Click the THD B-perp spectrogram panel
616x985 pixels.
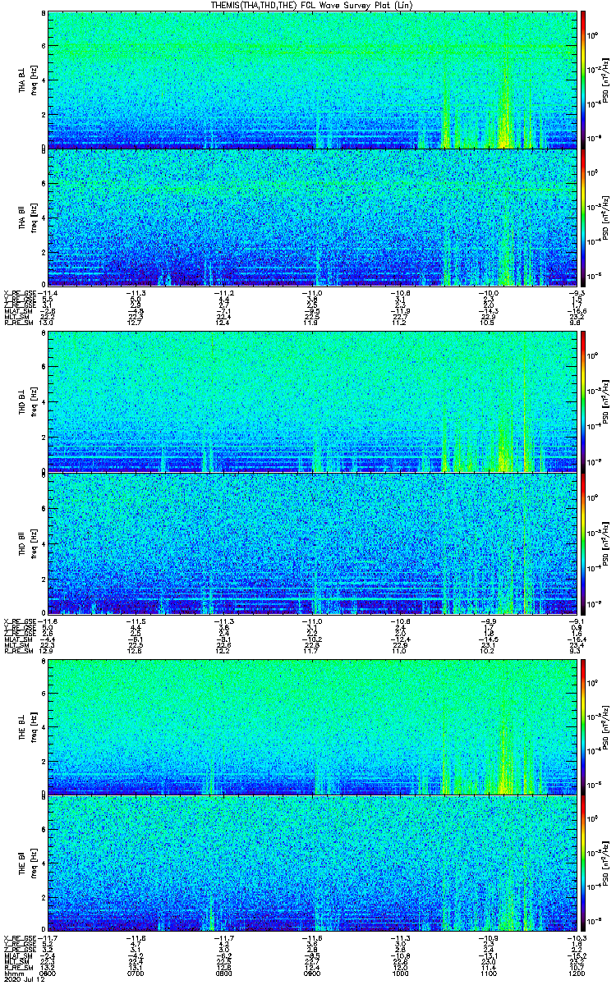point(314,403)
